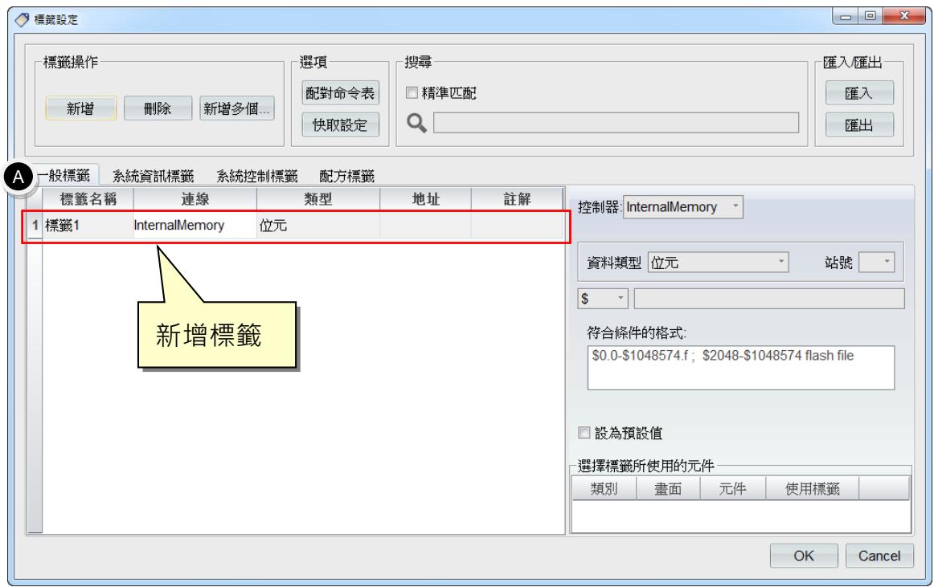Click the 刪除 button
Screen dimensions: 934x587
(158, 108)
